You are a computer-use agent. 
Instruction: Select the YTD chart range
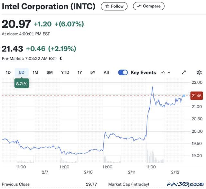pyautogui.click(x=65, y=72)
